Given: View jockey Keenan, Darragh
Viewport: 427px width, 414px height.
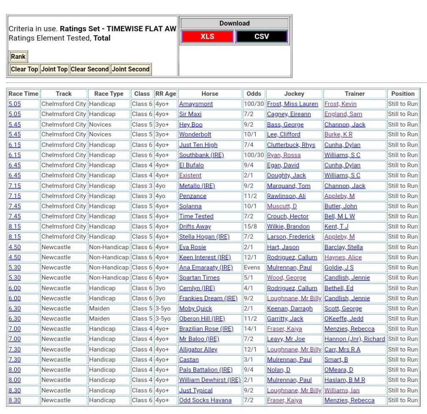Looking at the screenshot, I should [289, 308].
